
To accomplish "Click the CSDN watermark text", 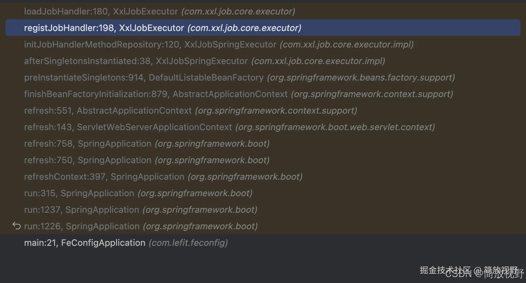I will point(458,274).
